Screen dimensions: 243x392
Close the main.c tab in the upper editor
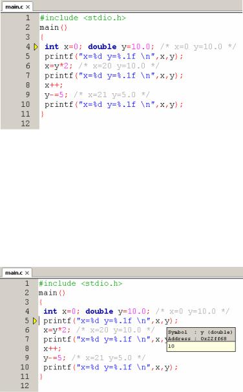28,7
